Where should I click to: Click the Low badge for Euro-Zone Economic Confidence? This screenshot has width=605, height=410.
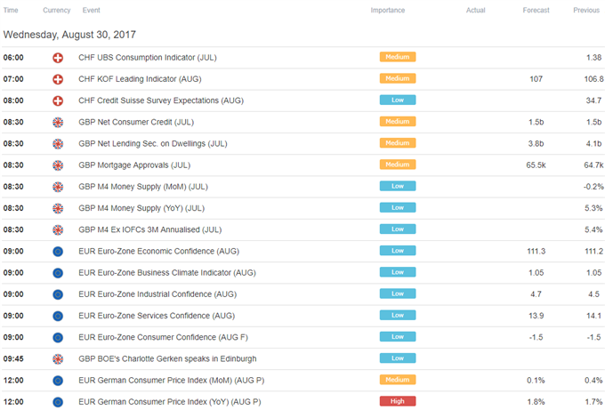398,251
